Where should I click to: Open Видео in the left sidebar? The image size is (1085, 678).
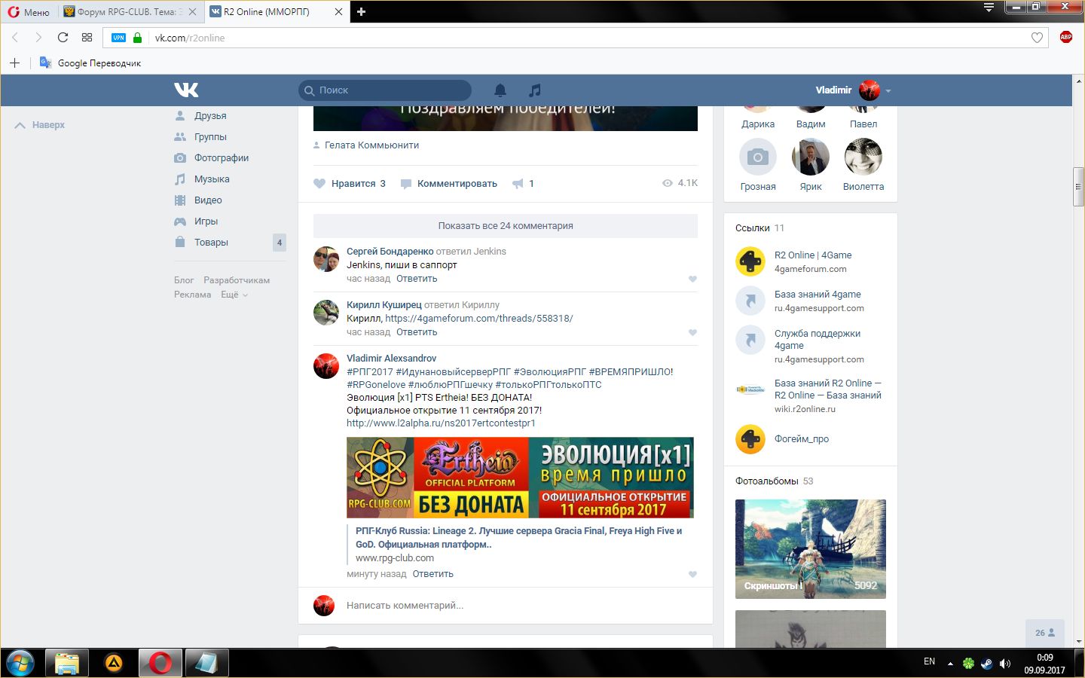(208, 200)
